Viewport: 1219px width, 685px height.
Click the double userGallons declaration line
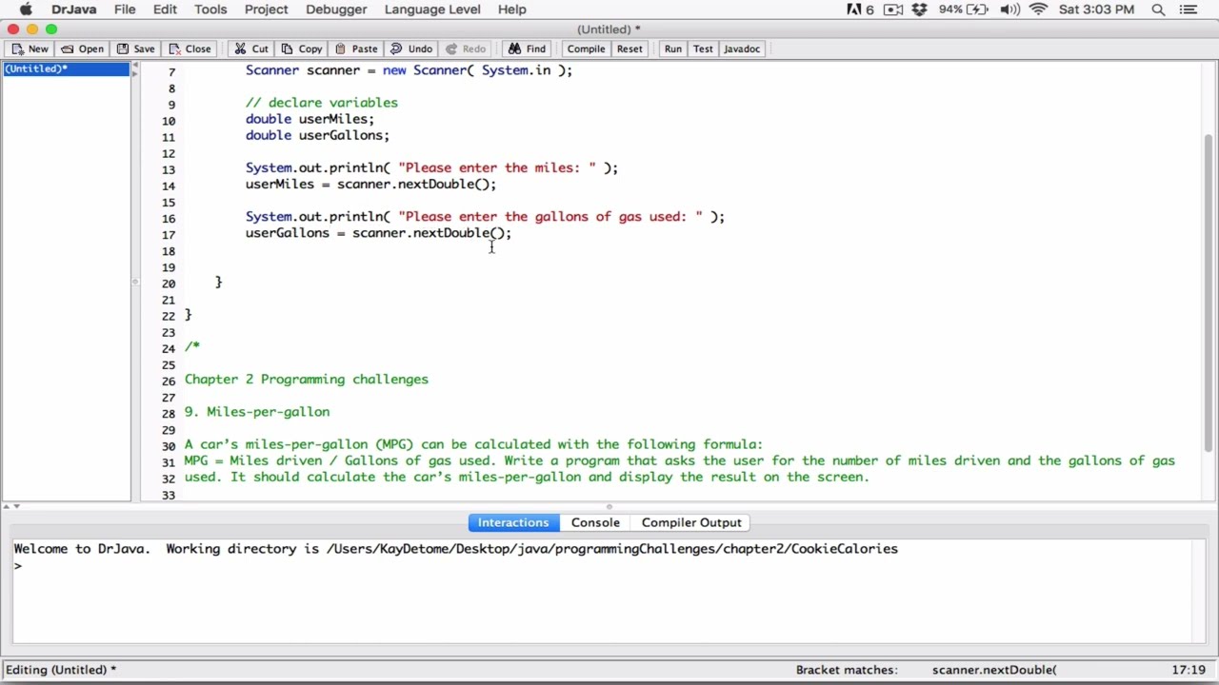(317, 135)
